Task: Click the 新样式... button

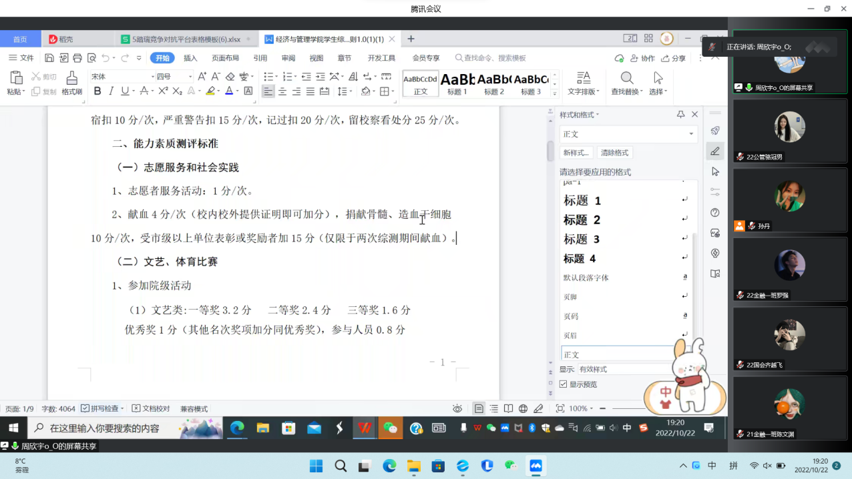Action: click(576, 153)
